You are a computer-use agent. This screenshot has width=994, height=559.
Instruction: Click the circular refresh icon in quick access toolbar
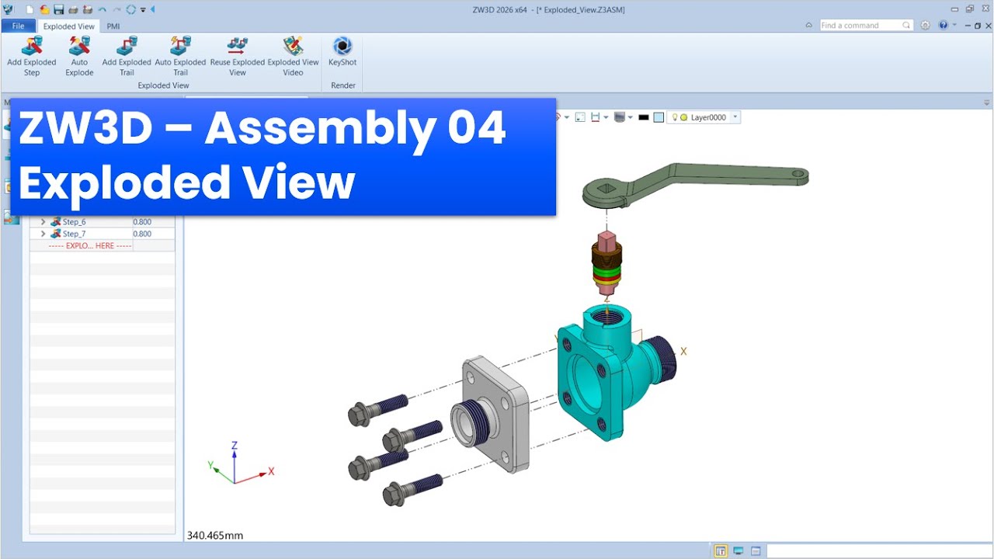point(130,9)
